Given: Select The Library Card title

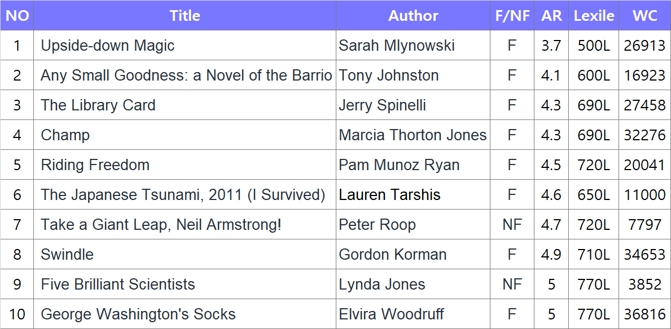Looking at the screenshot, I should (98, 105).
